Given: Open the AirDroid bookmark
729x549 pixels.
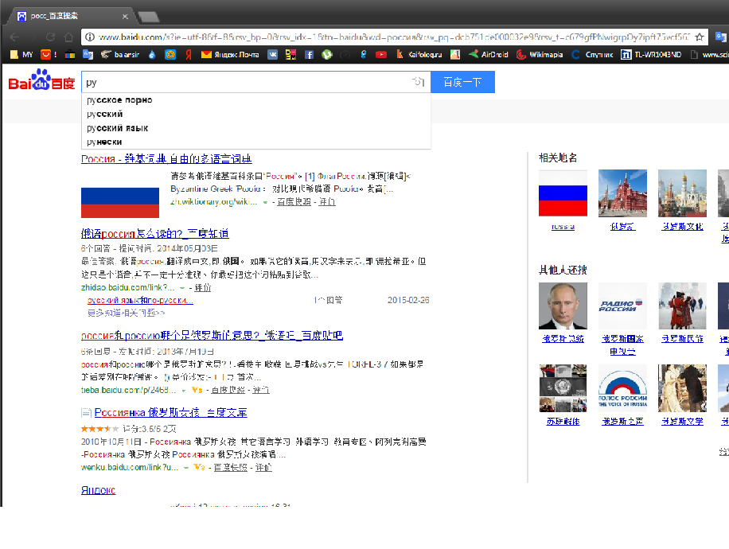Looking at the screenshot, I should pyautogui.click(x=488, y=54).
